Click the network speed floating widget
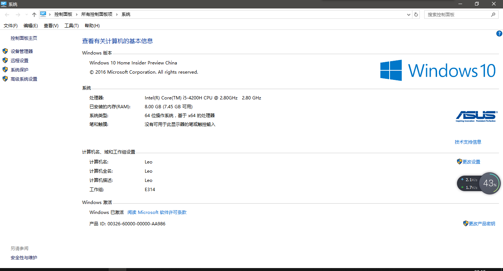503x271 pixels. click(469, 183)
